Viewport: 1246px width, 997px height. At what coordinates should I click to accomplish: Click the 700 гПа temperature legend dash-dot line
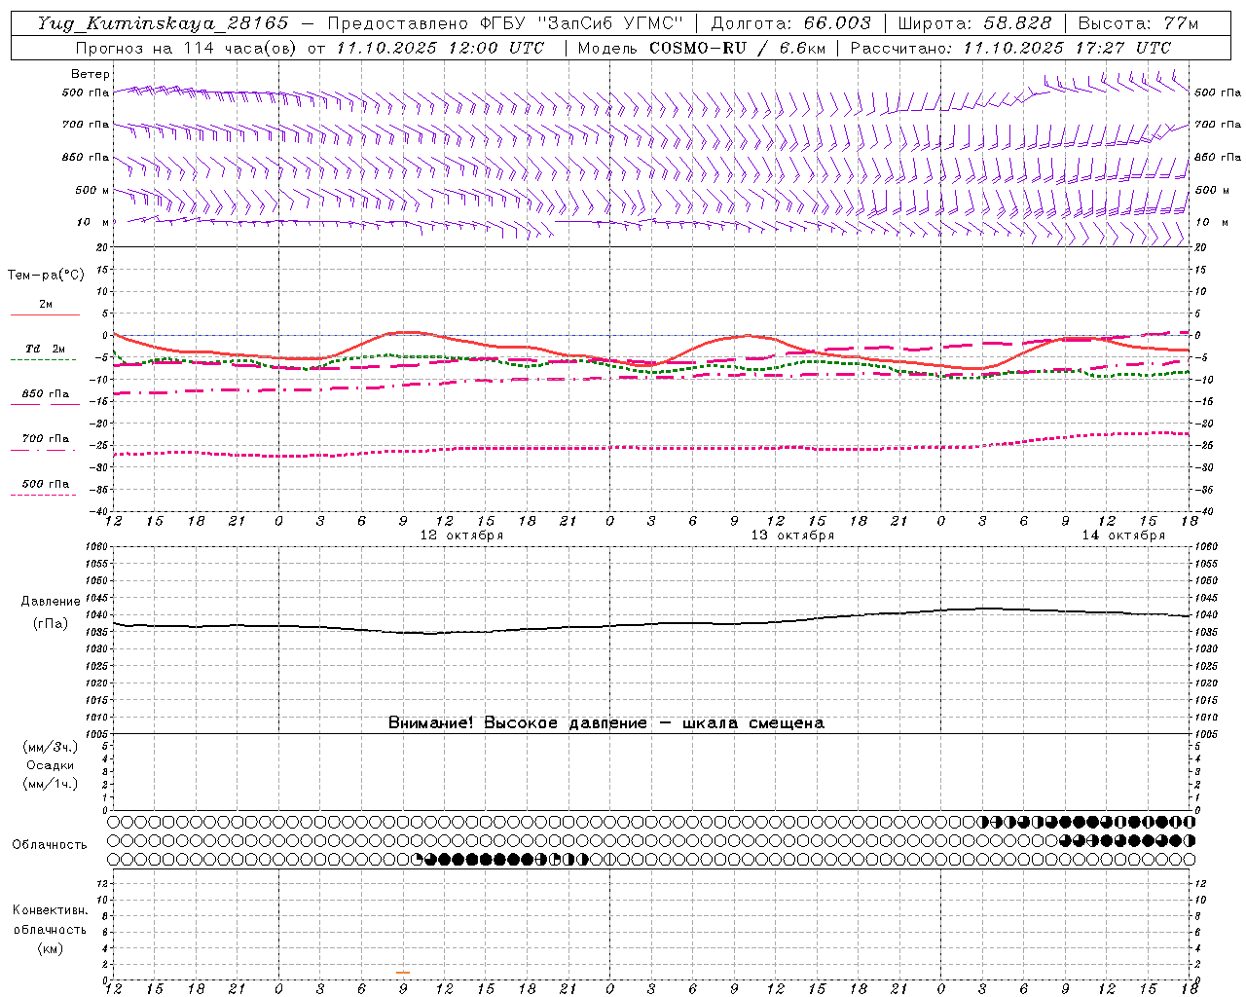43,450
